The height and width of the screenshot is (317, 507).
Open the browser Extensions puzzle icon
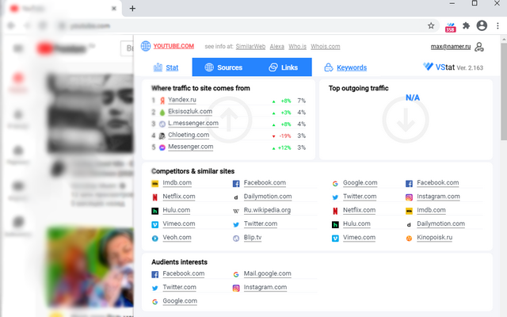466,25
